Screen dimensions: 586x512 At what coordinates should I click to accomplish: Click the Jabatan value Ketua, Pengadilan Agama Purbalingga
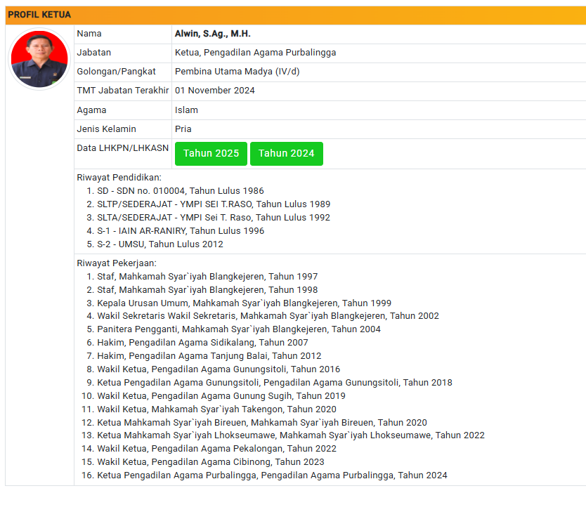coord(255,53)
